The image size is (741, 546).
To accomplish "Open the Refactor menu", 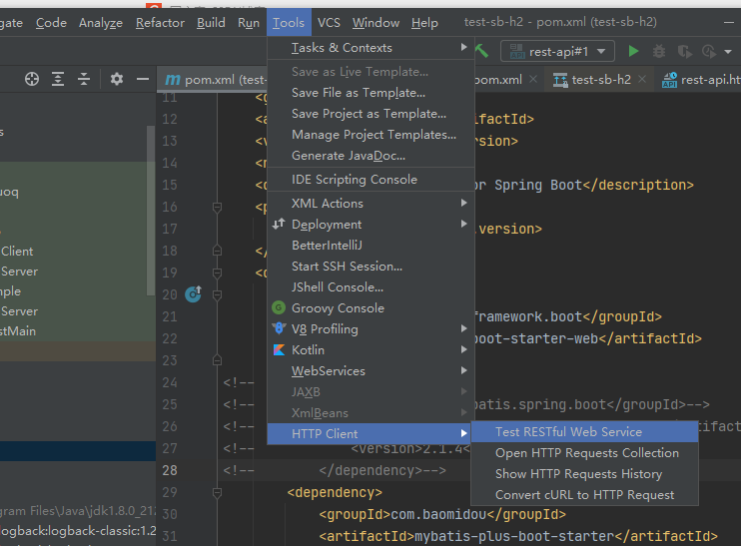I will coord(160,22).
